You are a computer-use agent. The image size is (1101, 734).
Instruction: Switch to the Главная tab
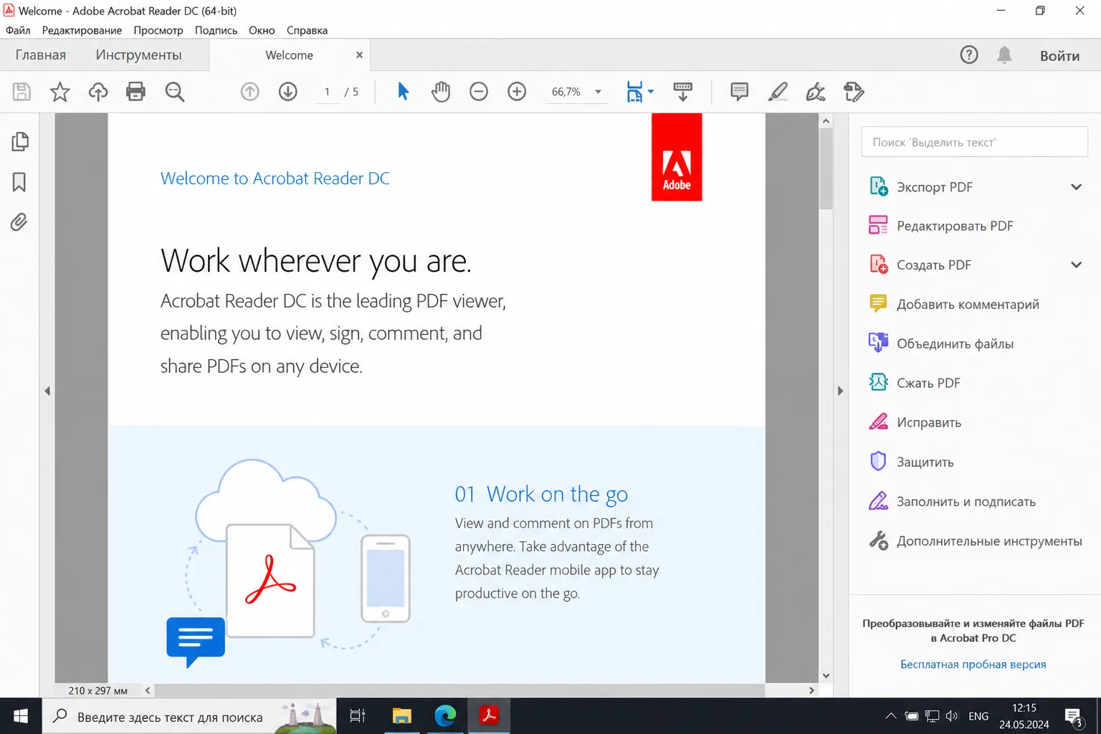(x=41, y=55)
